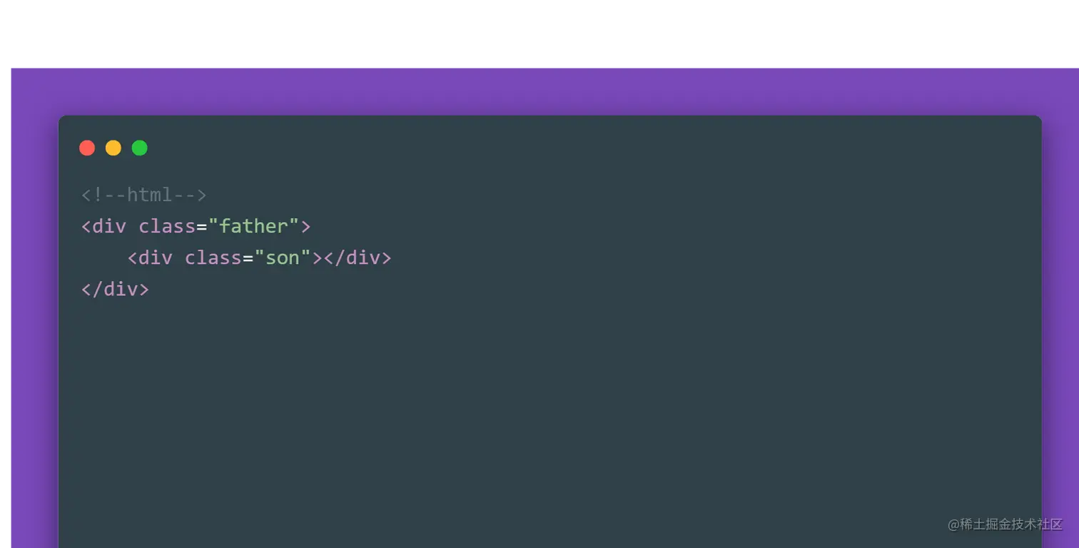This screenshot has height=548, width=1079.
Task: Click the "son" class string
Action: click(x=283, y=258)
